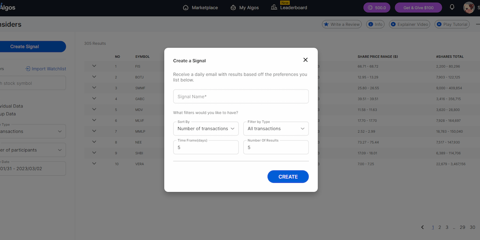Open the Leaderboard page
480x240 pixels.
tap(289, 7)
